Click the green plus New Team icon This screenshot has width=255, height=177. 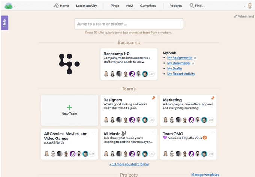69,107
